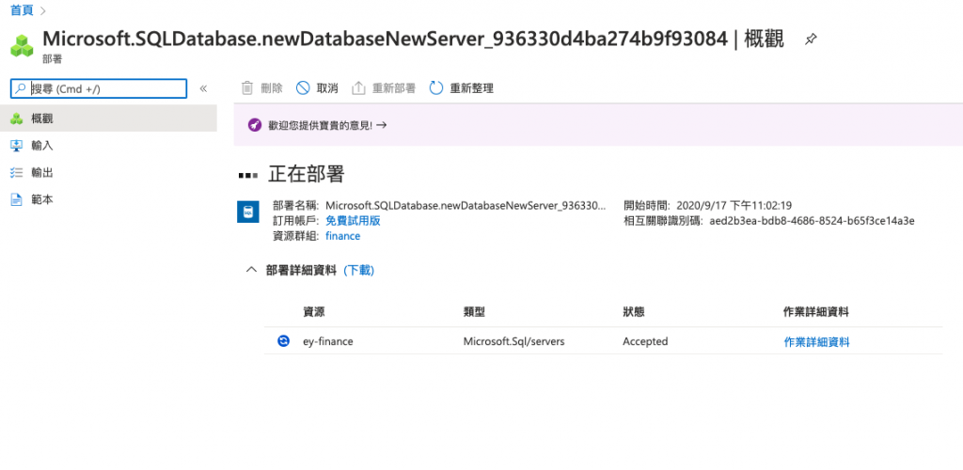Click the purple rocket feedback icon

(x=254, y=125)
